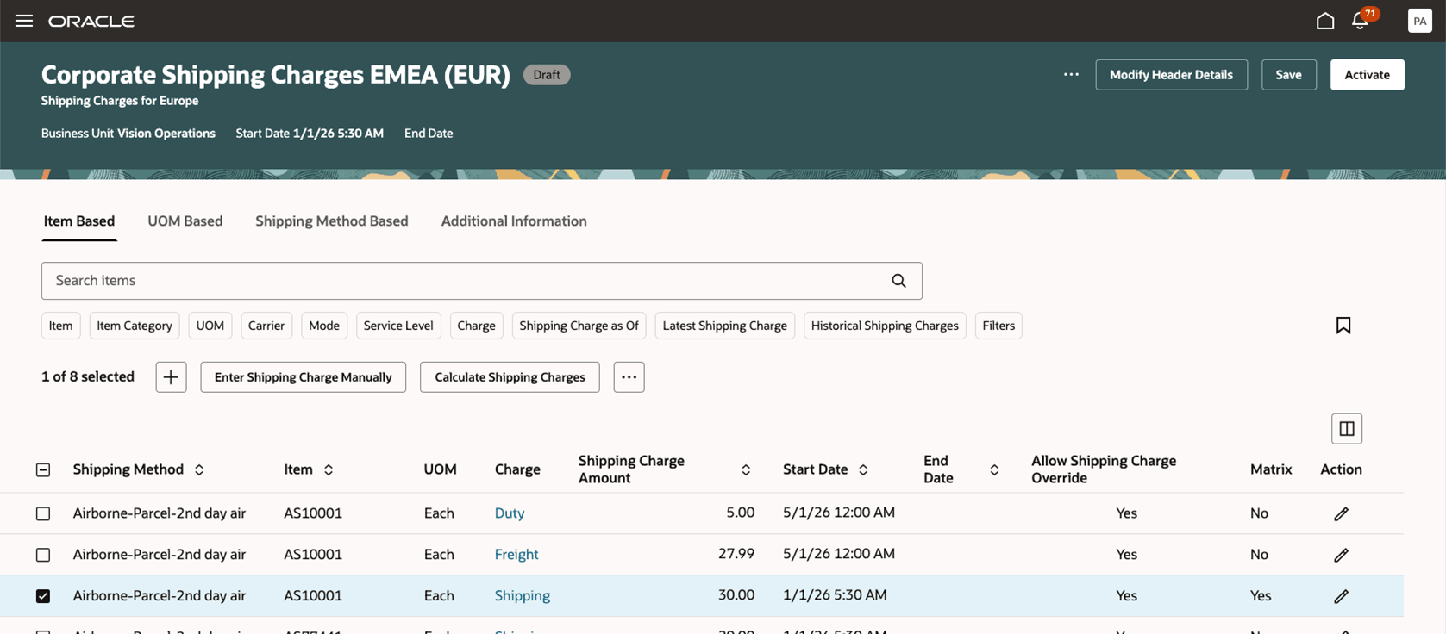Open the Filters chip
Screen dimensions: 1446x634
[x=998, y=326]
